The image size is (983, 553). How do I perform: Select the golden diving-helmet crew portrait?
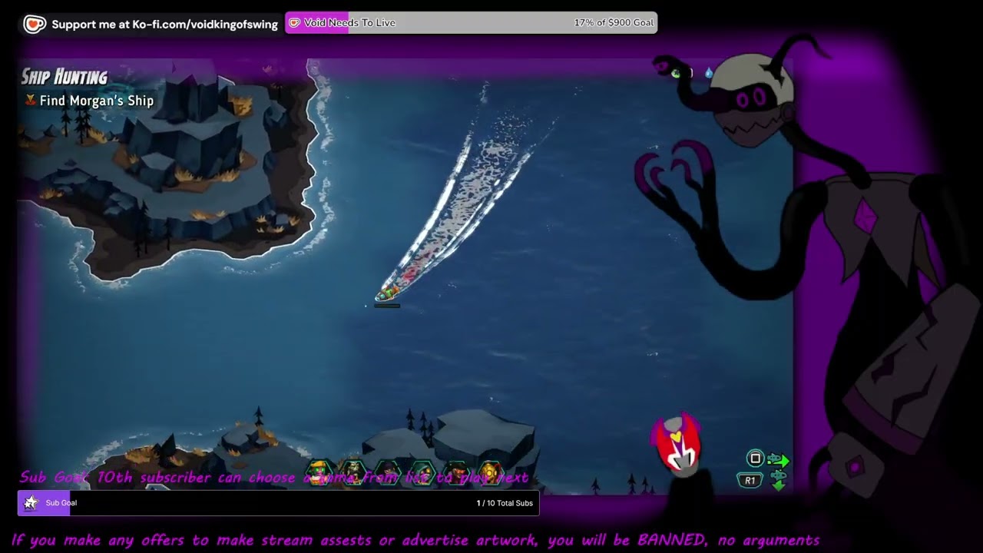(x=491, y=471)
